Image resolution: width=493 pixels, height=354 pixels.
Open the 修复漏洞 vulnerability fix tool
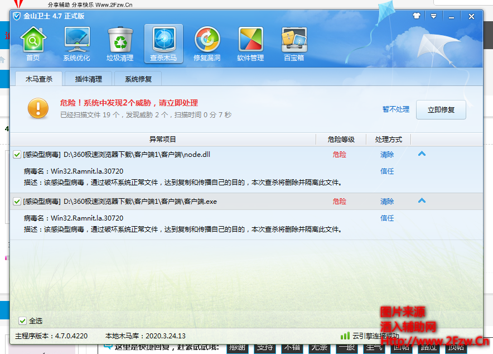coord(207,44)
